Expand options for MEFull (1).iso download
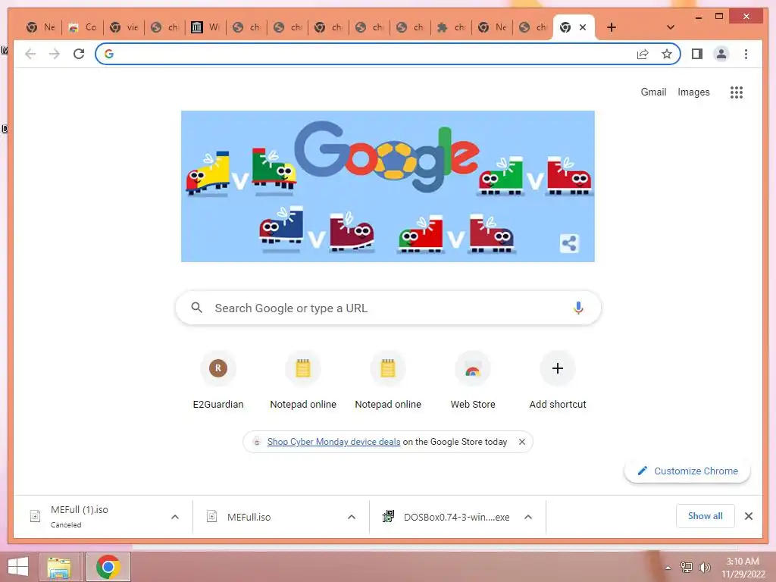Screen dimensions: 776x582 (x=175, y=517)
